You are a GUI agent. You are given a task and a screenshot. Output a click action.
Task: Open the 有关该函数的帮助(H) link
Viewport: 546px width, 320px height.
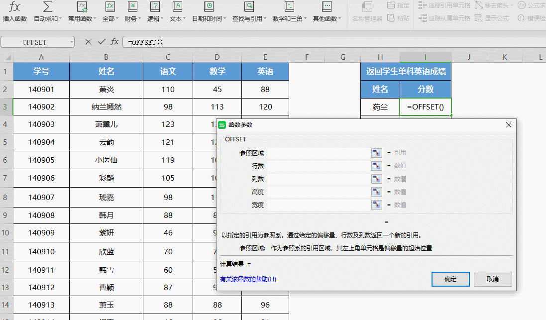pyautogui.click(x=248, y=279)
